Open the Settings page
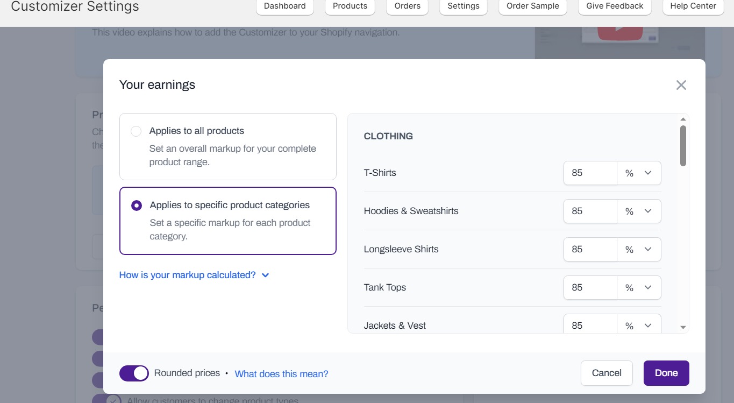Screen dimensions: 734x403 point(464,6)
